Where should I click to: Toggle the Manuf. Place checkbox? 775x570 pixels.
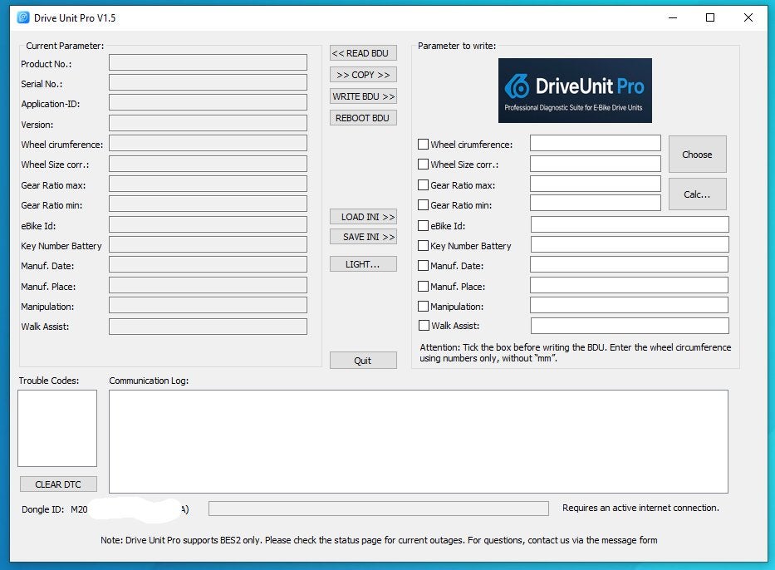(423, 286)
